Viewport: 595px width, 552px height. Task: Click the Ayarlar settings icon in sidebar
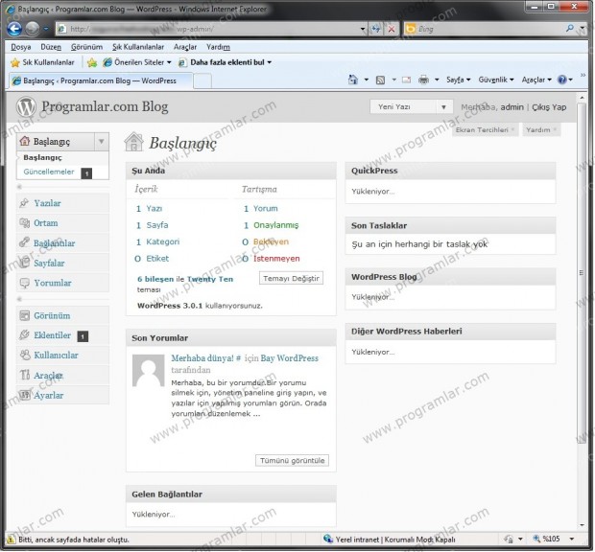click(x=25, y=395)
